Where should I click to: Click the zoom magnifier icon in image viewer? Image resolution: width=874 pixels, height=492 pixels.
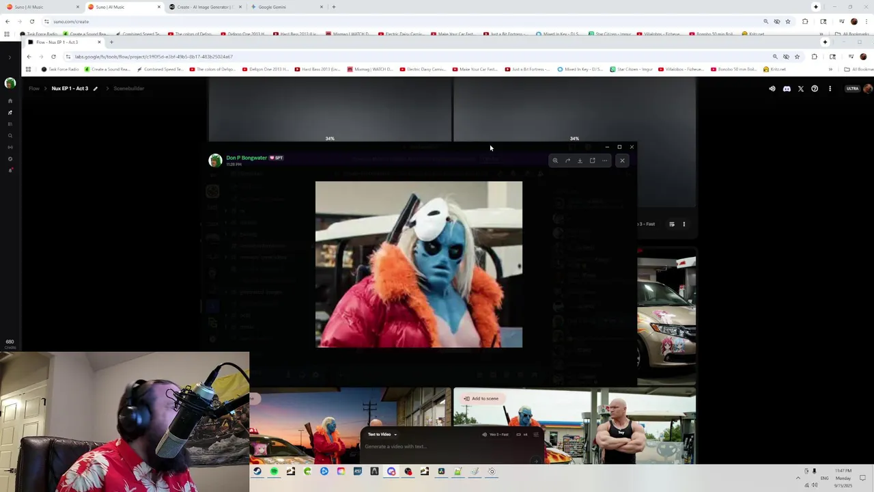click(x=555, y=161)
